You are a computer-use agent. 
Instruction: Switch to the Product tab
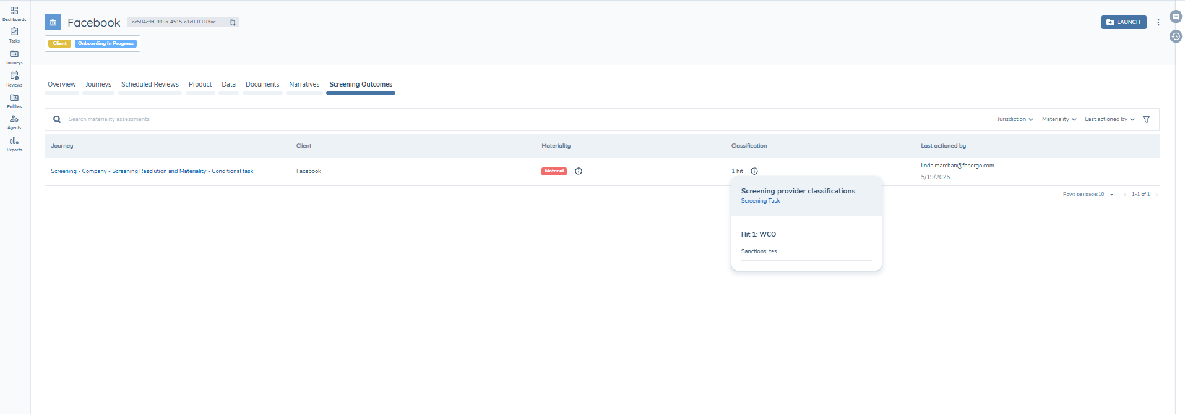coord(200,85)
